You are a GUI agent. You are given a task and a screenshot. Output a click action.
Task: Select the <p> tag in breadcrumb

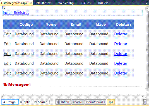[111, 102]
